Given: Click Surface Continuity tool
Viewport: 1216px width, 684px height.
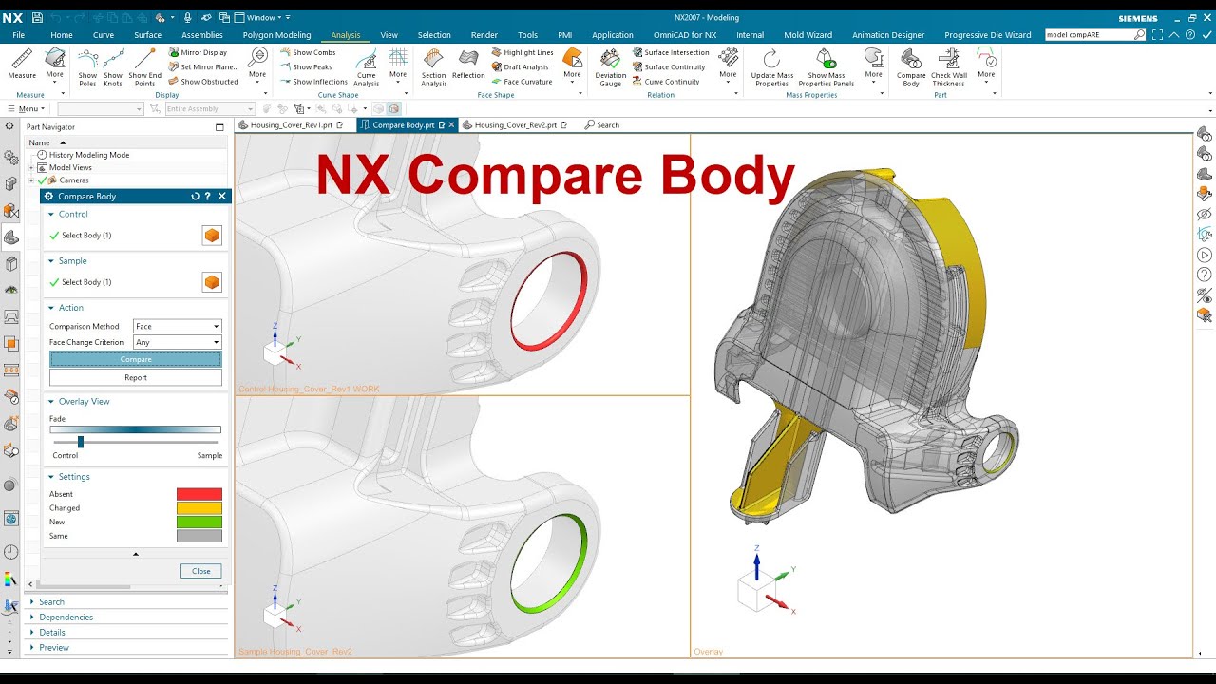Looking at the screenshot, I should tap(669, 67).
